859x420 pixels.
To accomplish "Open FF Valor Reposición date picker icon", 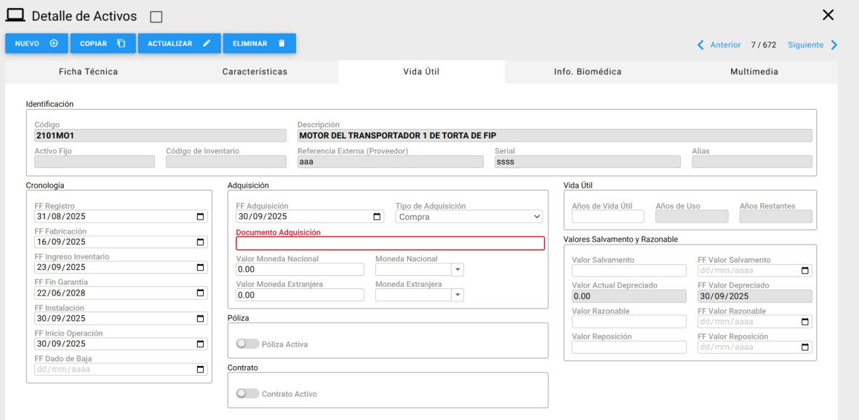I will 804,347.
